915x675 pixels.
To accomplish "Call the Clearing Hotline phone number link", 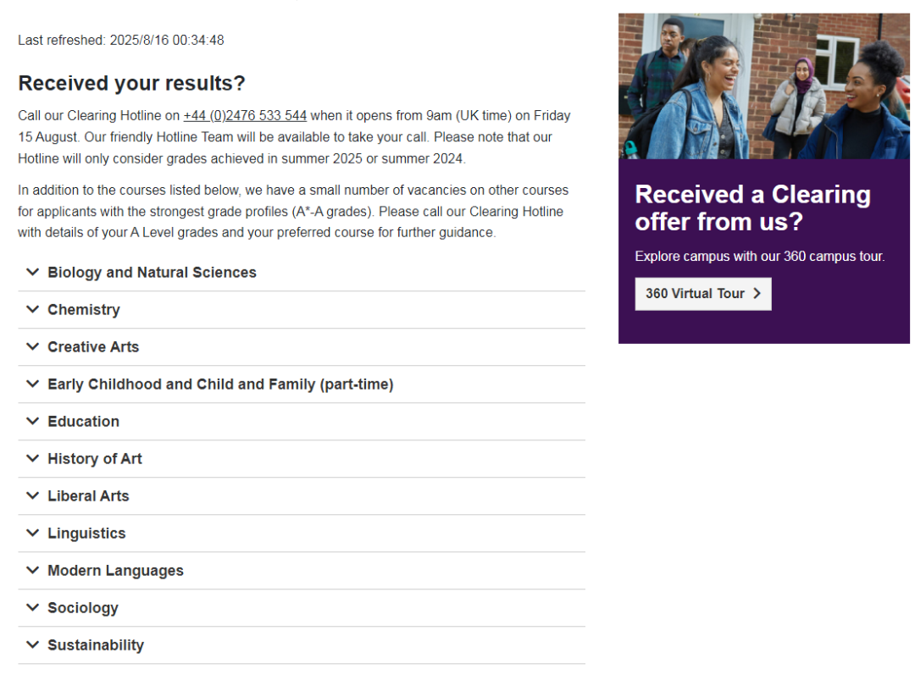I will [245, 115].
